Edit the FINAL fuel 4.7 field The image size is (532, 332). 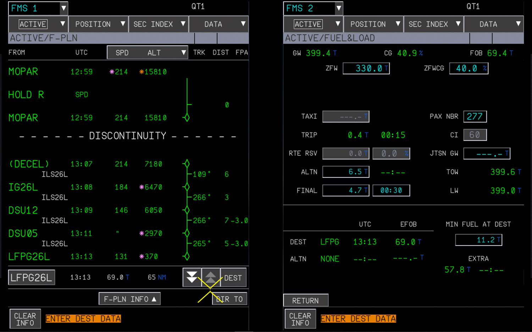(346, 190)
